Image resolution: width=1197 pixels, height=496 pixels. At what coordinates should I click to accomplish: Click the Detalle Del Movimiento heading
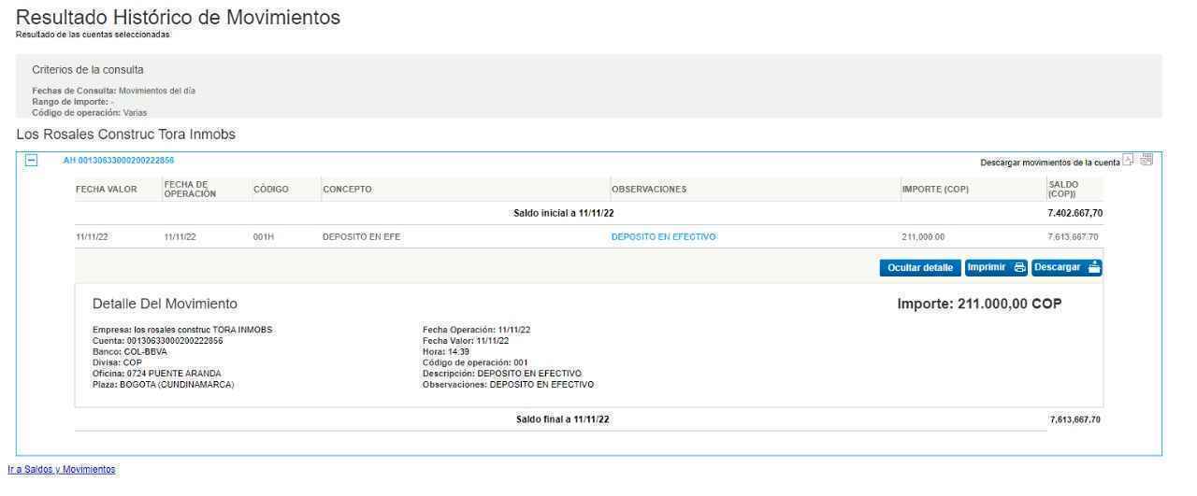[x=165, y=304]
